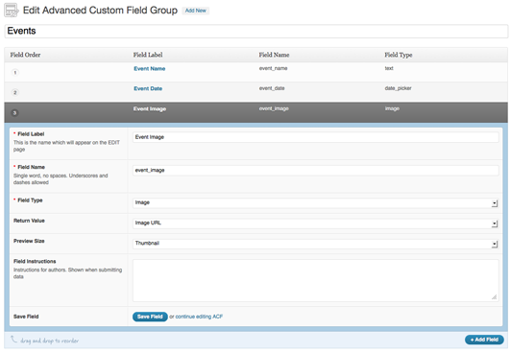Screen dimensions: 511x353
Task: Open the Field Type dropdown arrow
Action: tap(495, 203)
